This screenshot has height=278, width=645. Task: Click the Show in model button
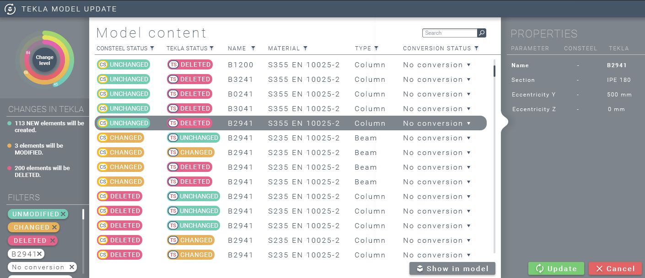[452, 268]
